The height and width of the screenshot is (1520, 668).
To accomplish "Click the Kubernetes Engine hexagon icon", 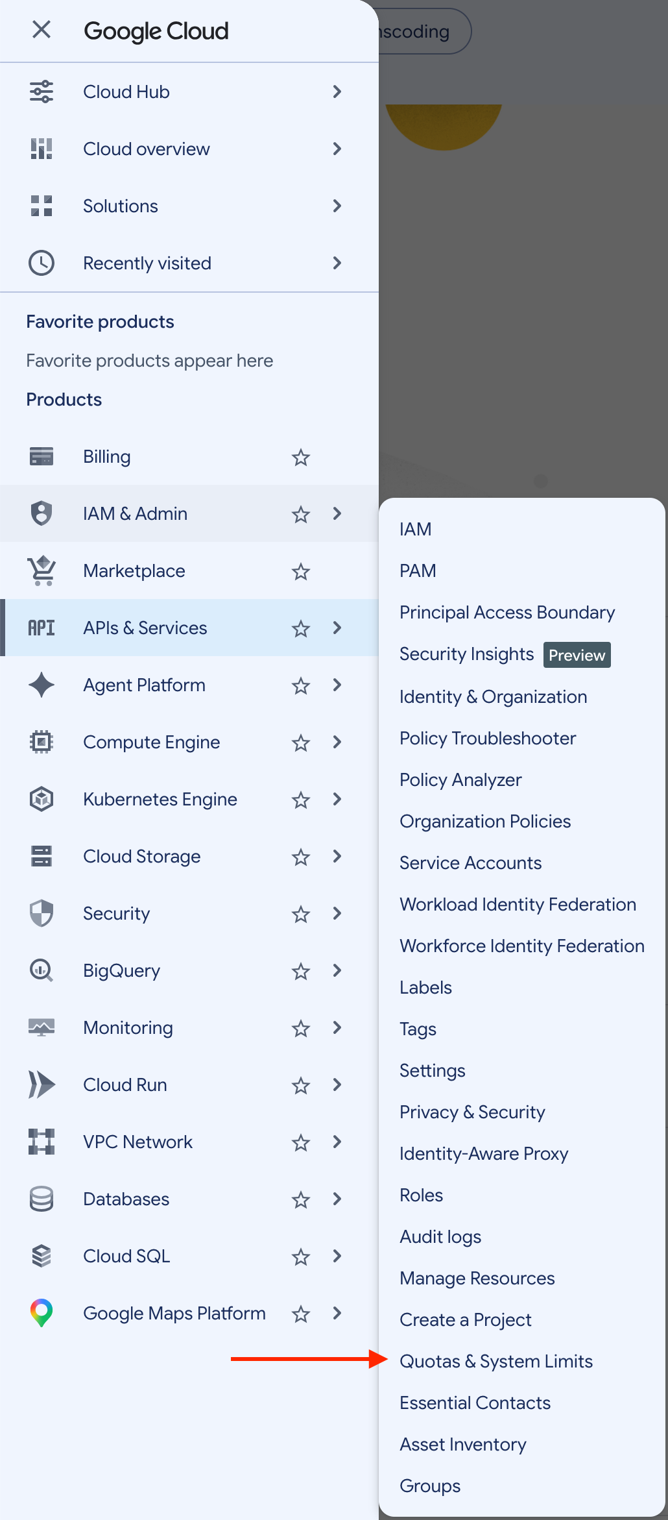I will [x=42, y=799].
